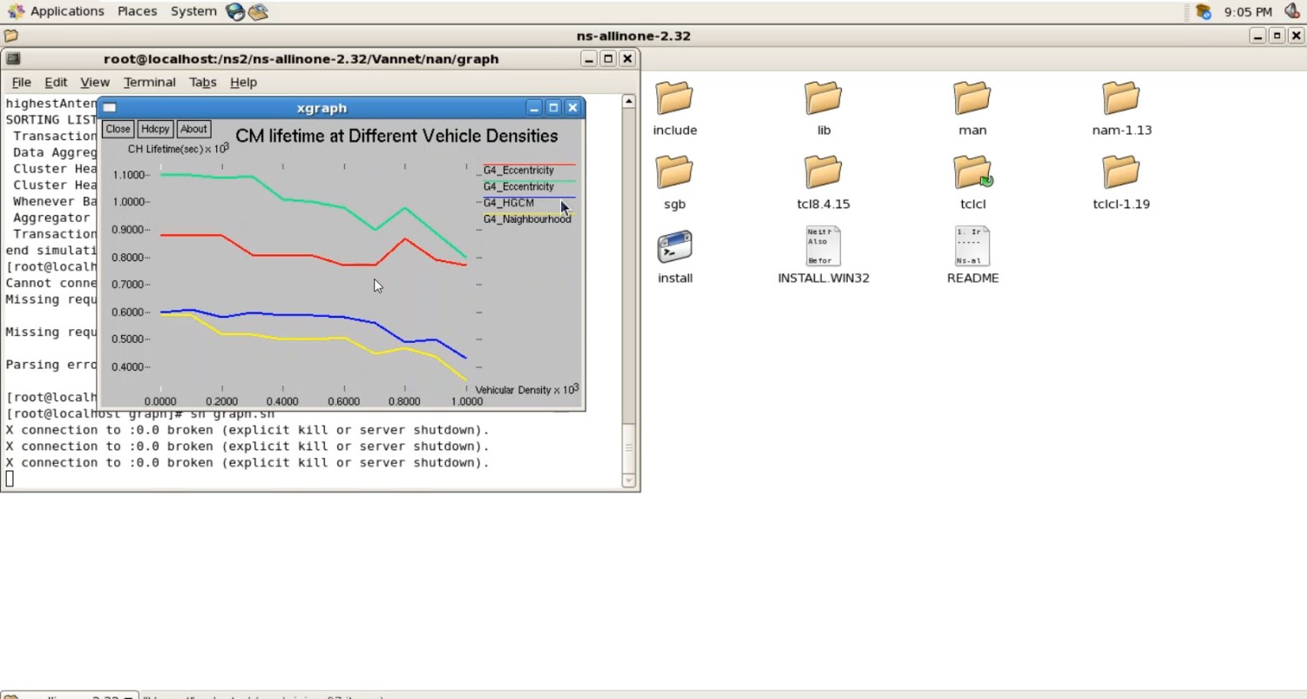
Task: Click the About button in xgraph
Action: 193,129
